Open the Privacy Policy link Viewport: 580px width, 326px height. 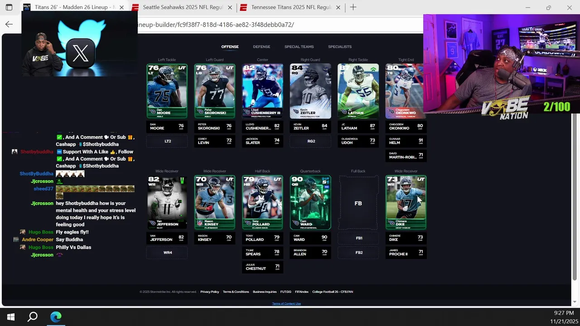(x=210, y=292)
